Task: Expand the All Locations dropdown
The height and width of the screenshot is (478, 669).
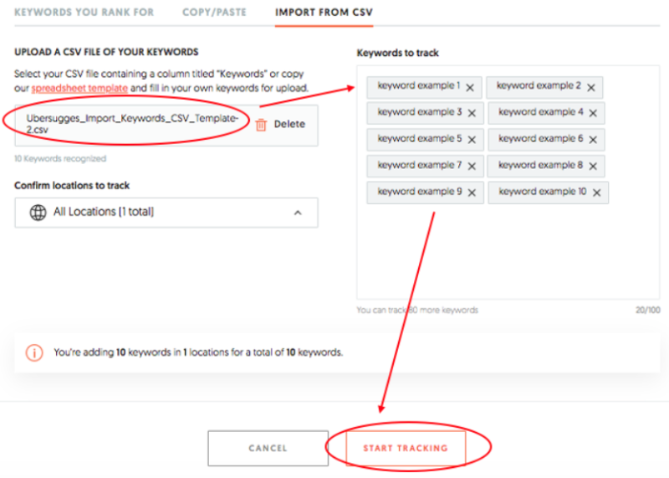Action: pos(166,213)
